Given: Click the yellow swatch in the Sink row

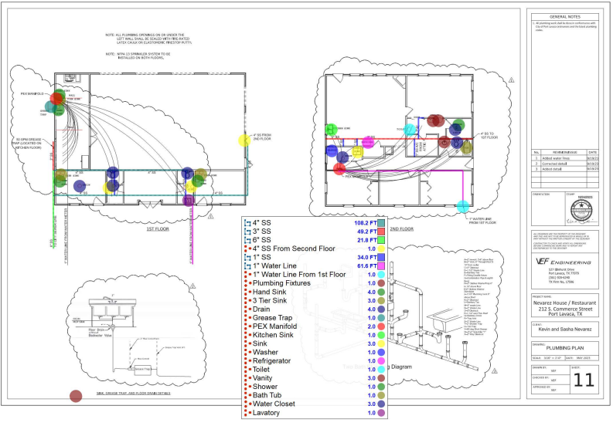Looking at the screenshot, I should click(x=381, y=343).
